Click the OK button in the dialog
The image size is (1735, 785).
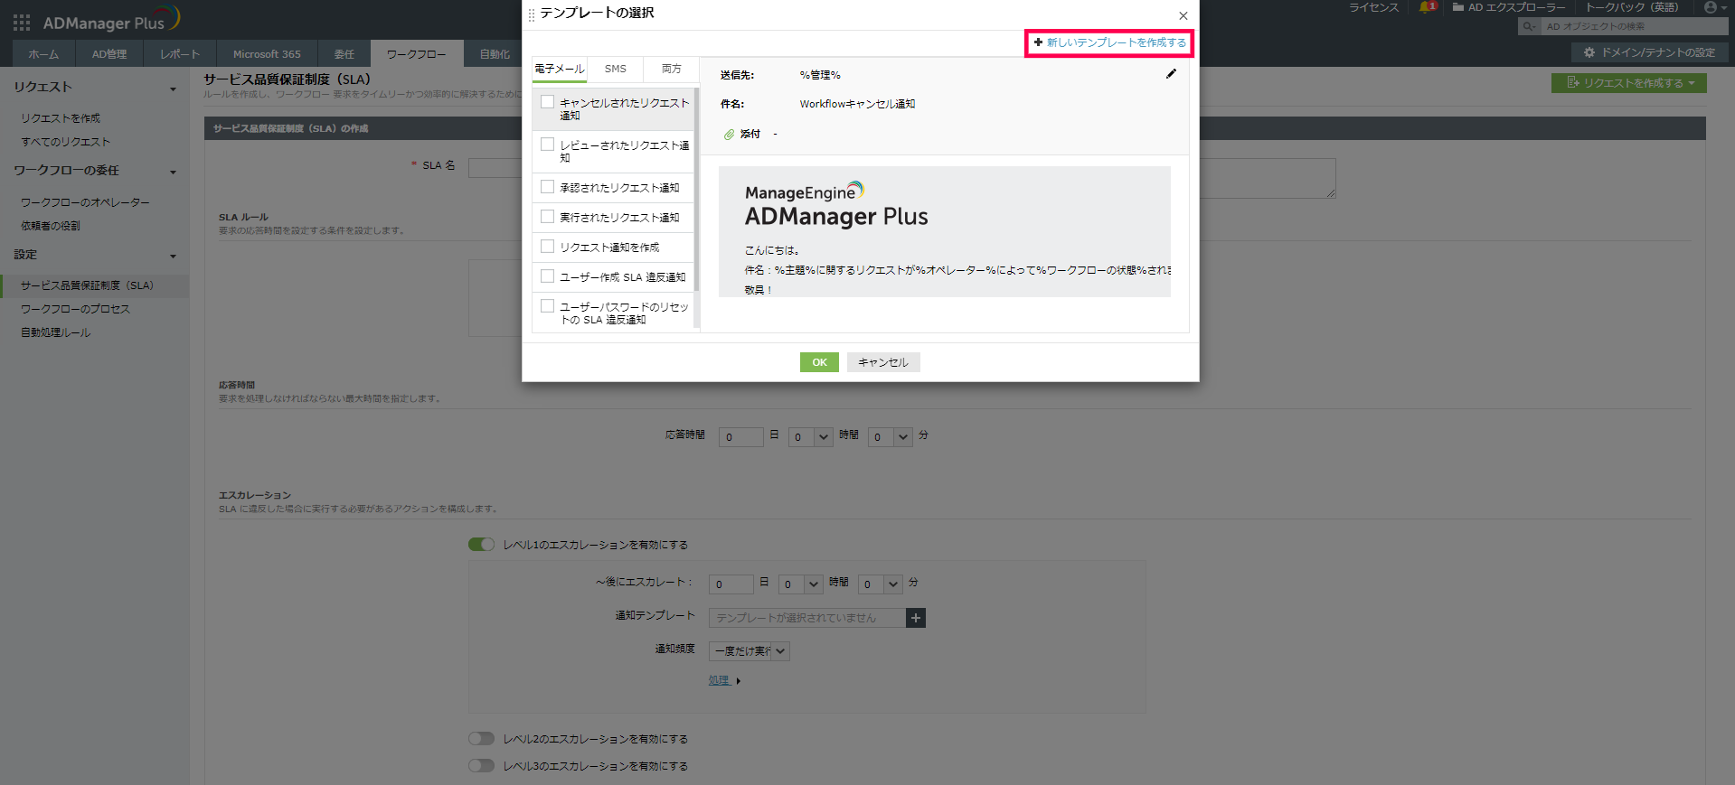pos(819,362)
